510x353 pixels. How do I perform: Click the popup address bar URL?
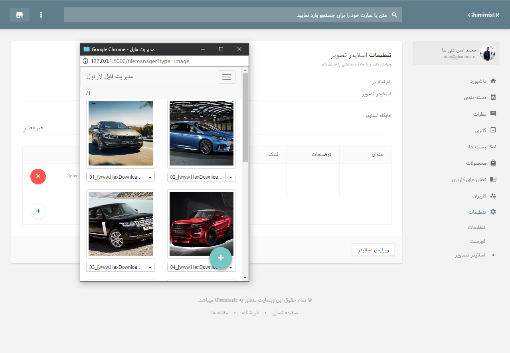coord(140,61)
